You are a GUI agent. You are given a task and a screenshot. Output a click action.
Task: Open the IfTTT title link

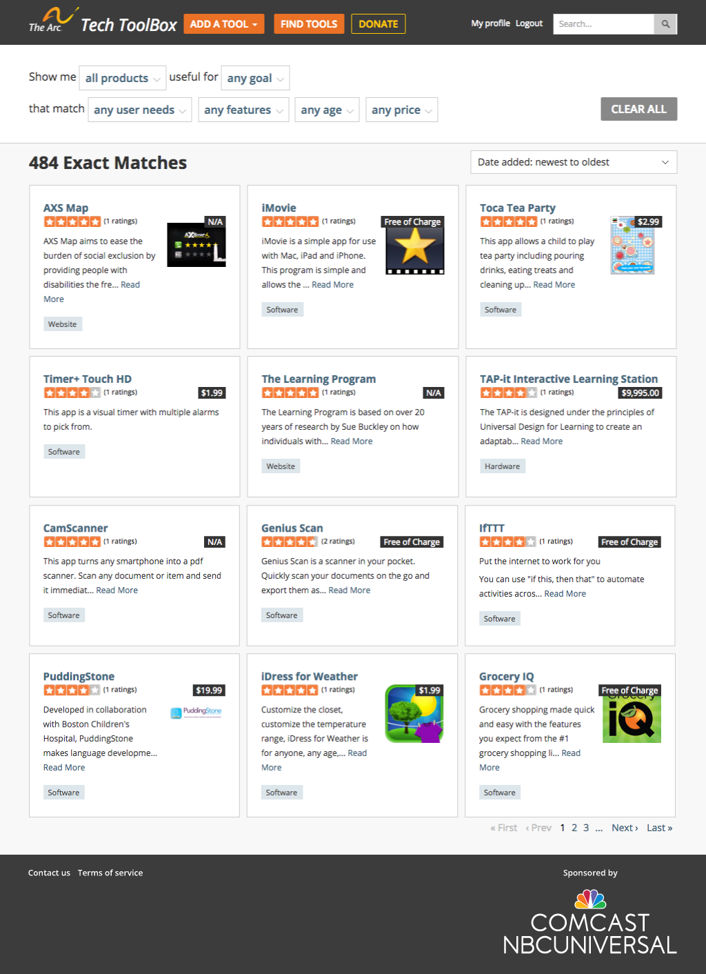(492, 528)
